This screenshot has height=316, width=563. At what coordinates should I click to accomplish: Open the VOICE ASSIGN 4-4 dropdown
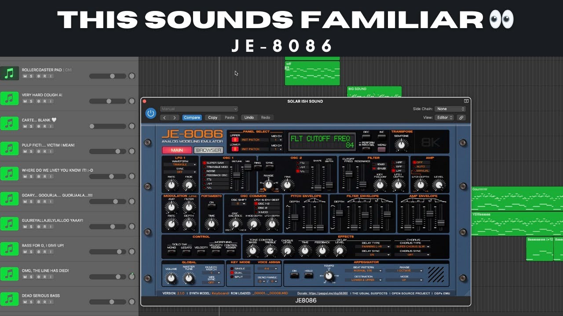267,268
